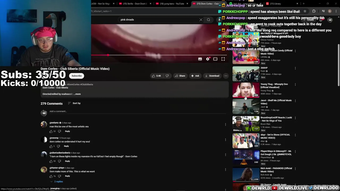Like @nellyntz's comment
Viewport: 340px width, 191px height.
coord(51,131)
